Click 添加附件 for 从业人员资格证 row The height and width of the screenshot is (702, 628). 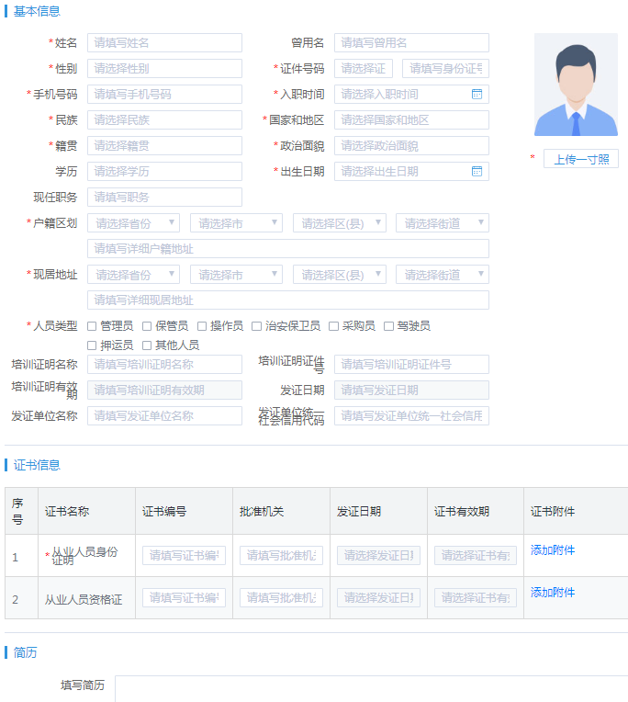click(553, 593)
